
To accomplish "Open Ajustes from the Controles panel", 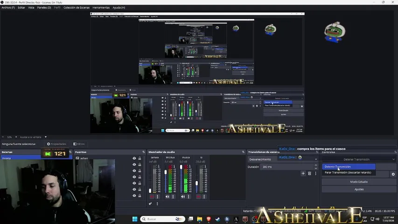I will (x=359, y=189).
